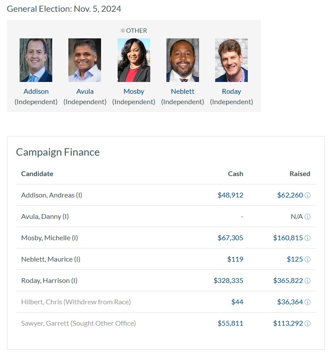
Task: Click info icon beside Addison's raised amount
Action: tap(307, 195)
